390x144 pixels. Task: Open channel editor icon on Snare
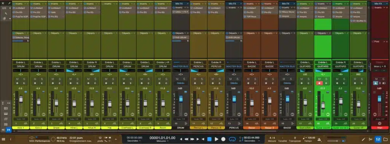[x=61, y=114]
